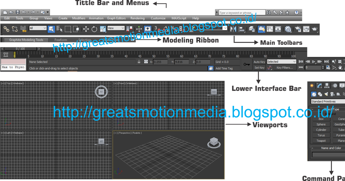This screenshot has height=181, width=345.
Task: Enable Auto Key animation mode
Action: tap(259, 62)
